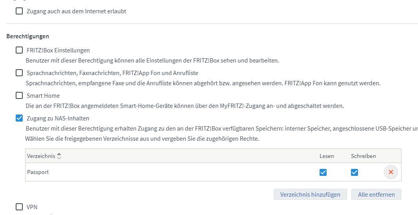Click the Lesen column header
Viewport: 418px width, 215px height.
pos(327,156)
